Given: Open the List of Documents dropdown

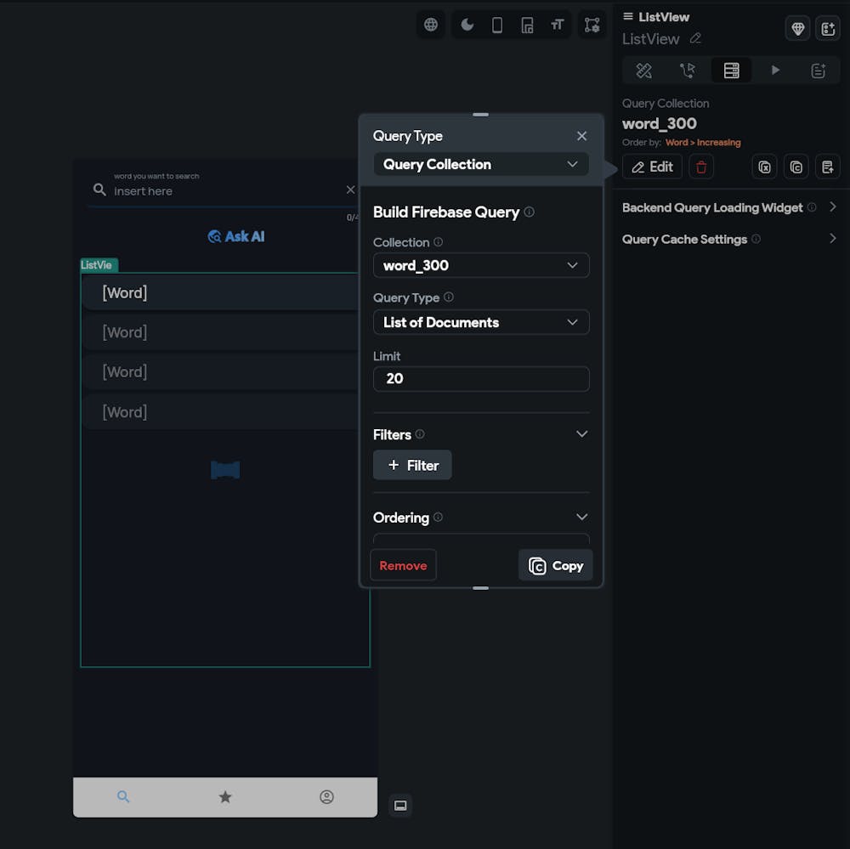Looking at the screenshot, I should pos(481,323).
